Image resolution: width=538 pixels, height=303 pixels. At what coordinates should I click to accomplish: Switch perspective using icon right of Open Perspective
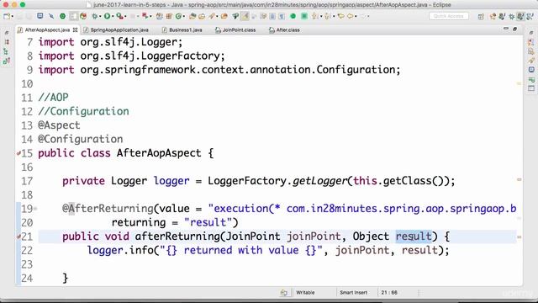coord(493,16)
